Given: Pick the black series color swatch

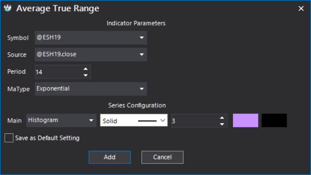Looking at the screenshot, I should coord(274,120).
